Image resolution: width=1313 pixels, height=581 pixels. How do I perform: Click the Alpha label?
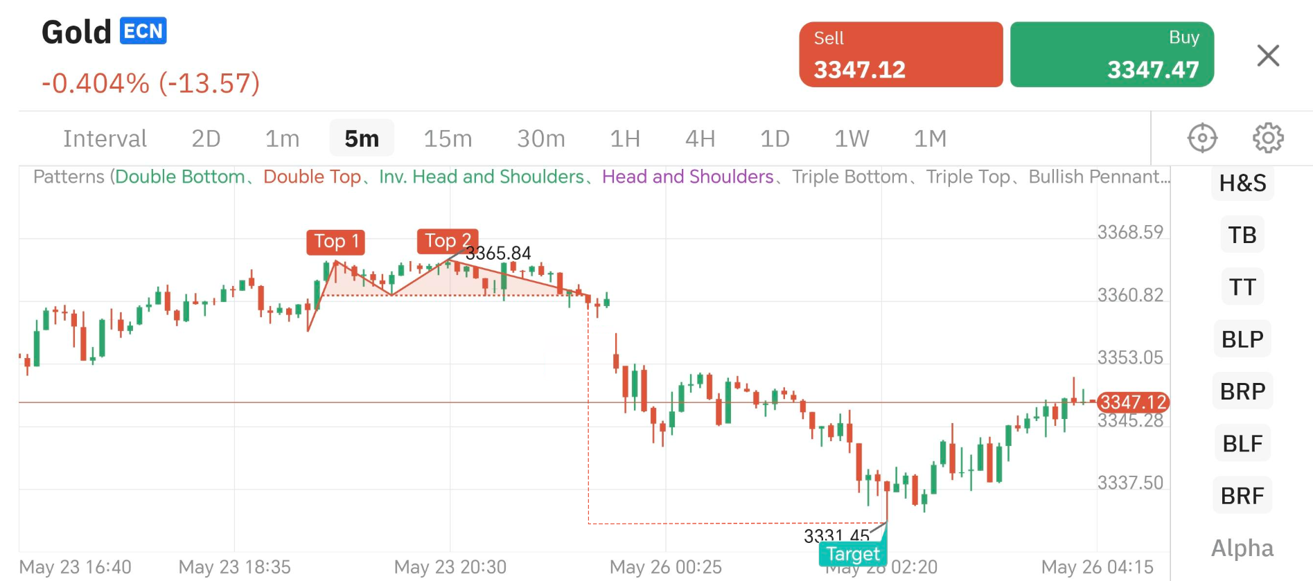point(1242,548)
